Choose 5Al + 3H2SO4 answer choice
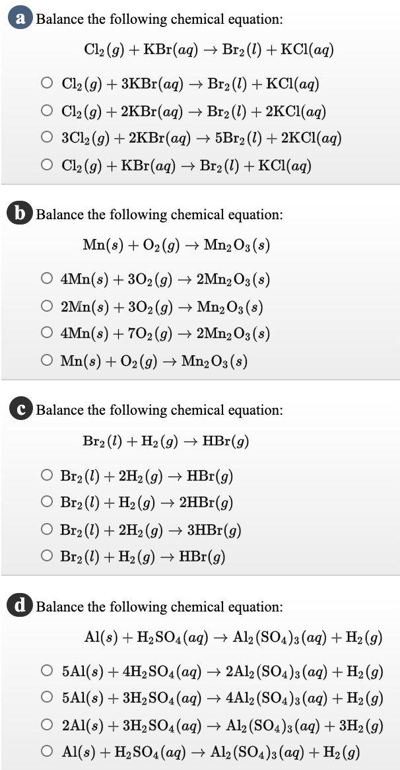Image resolution: width=400 pixels, height=770 pixels. click(47, 697)
